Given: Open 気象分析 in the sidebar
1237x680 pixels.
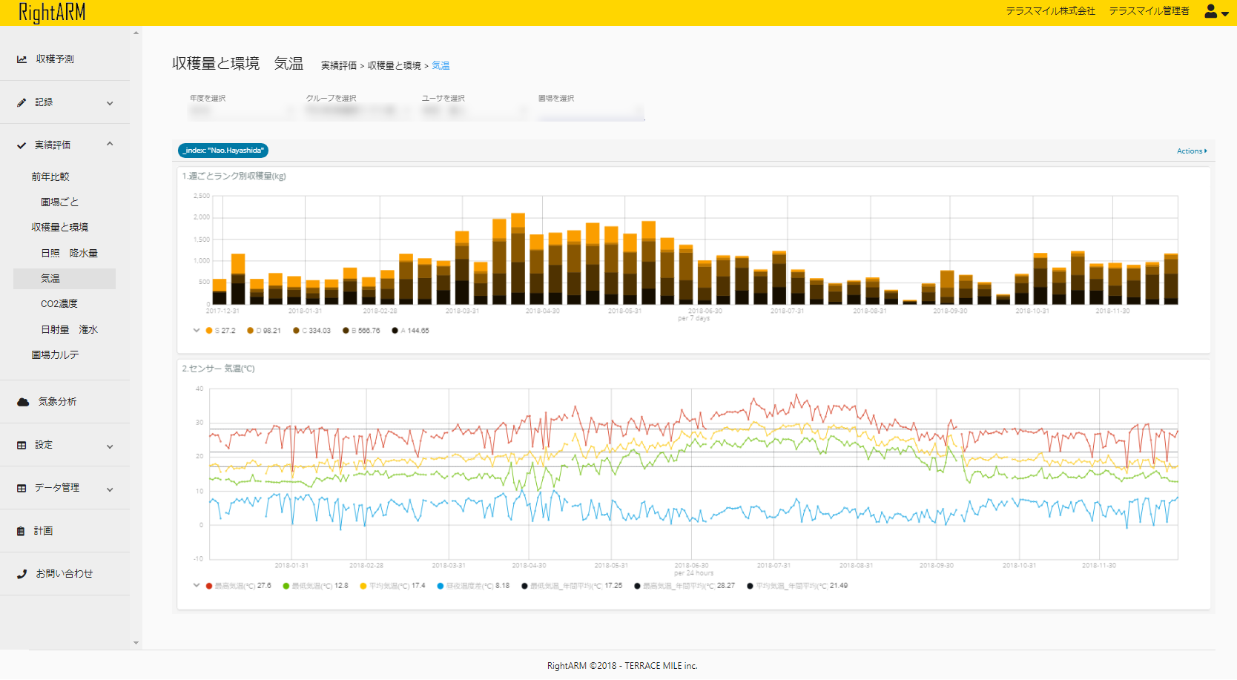Looking at the screenshot, I should click(x=58, y=402).
